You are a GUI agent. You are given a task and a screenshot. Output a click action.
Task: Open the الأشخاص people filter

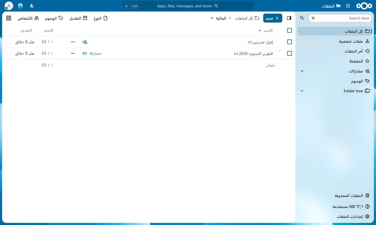(28, 18)
